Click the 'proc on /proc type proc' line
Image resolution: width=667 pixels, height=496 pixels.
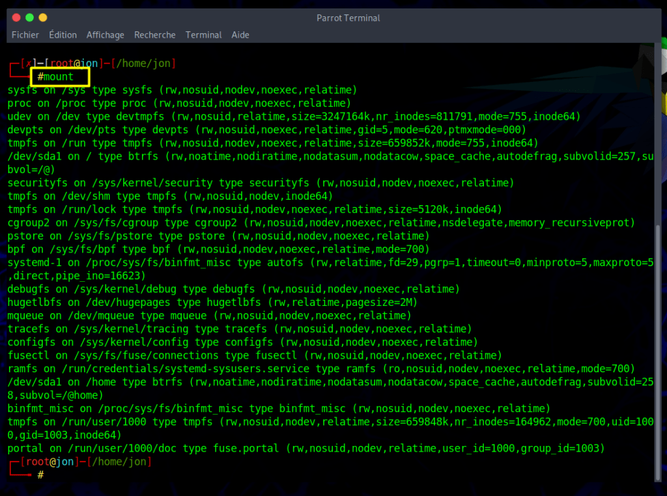pos(178,103)
